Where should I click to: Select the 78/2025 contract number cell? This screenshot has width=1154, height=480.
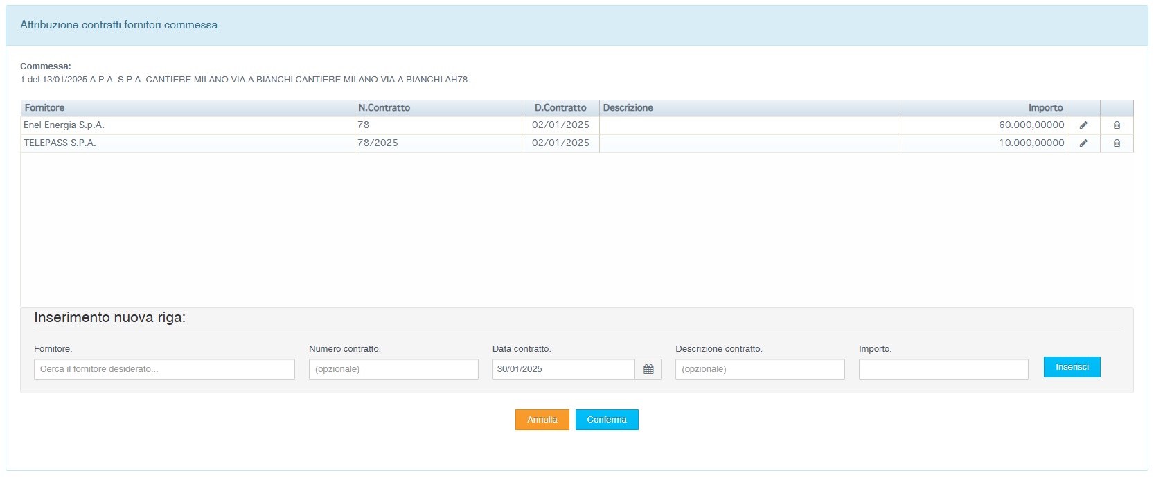[378, 143]
